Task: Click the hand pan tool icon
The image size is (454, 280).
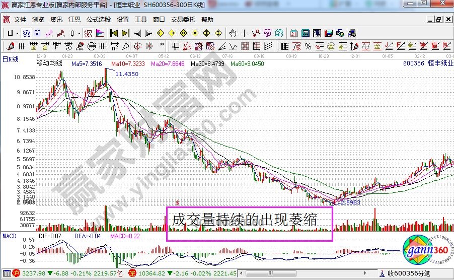Action: coord(233,33)
